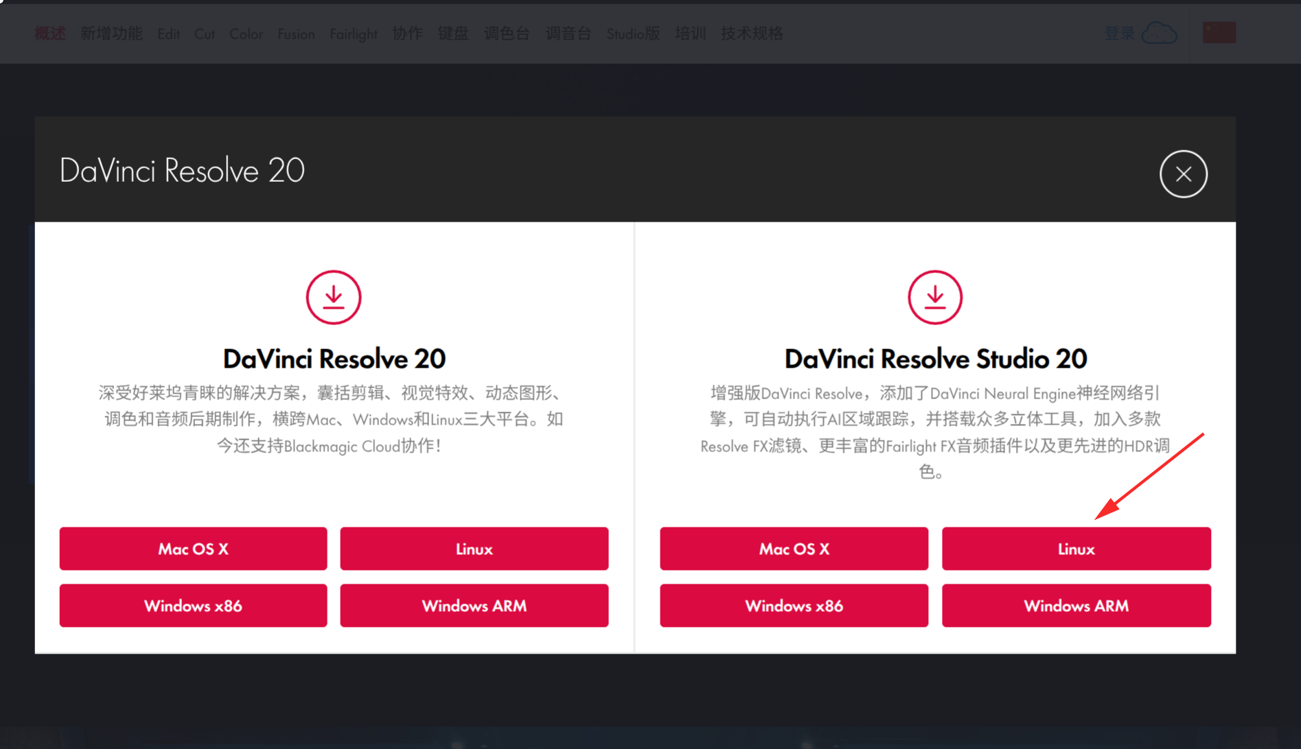Download DaVinci Resolve 20 for Linux
The image size is (1301, 749).
pyautogui.click(x=474, y=549)
